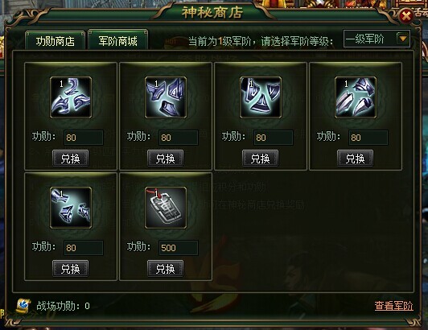Open the 查看军阶 link
This screenshot has width=428, height=330.
click(x=393, y=306)
